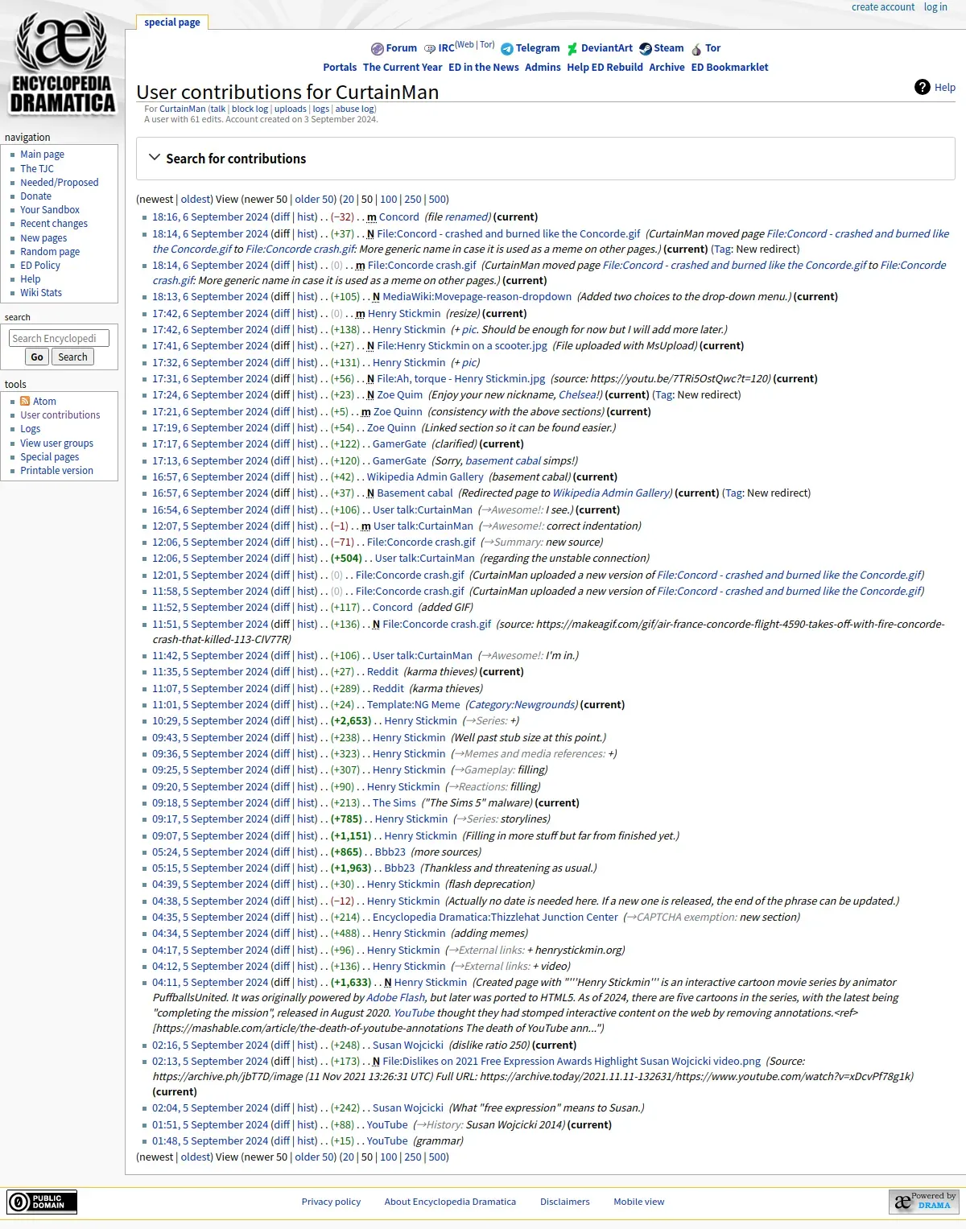Open Category:Newgrounds link in summary
The height and width of the screenshot is (1229, 966).
pos(522,705)
